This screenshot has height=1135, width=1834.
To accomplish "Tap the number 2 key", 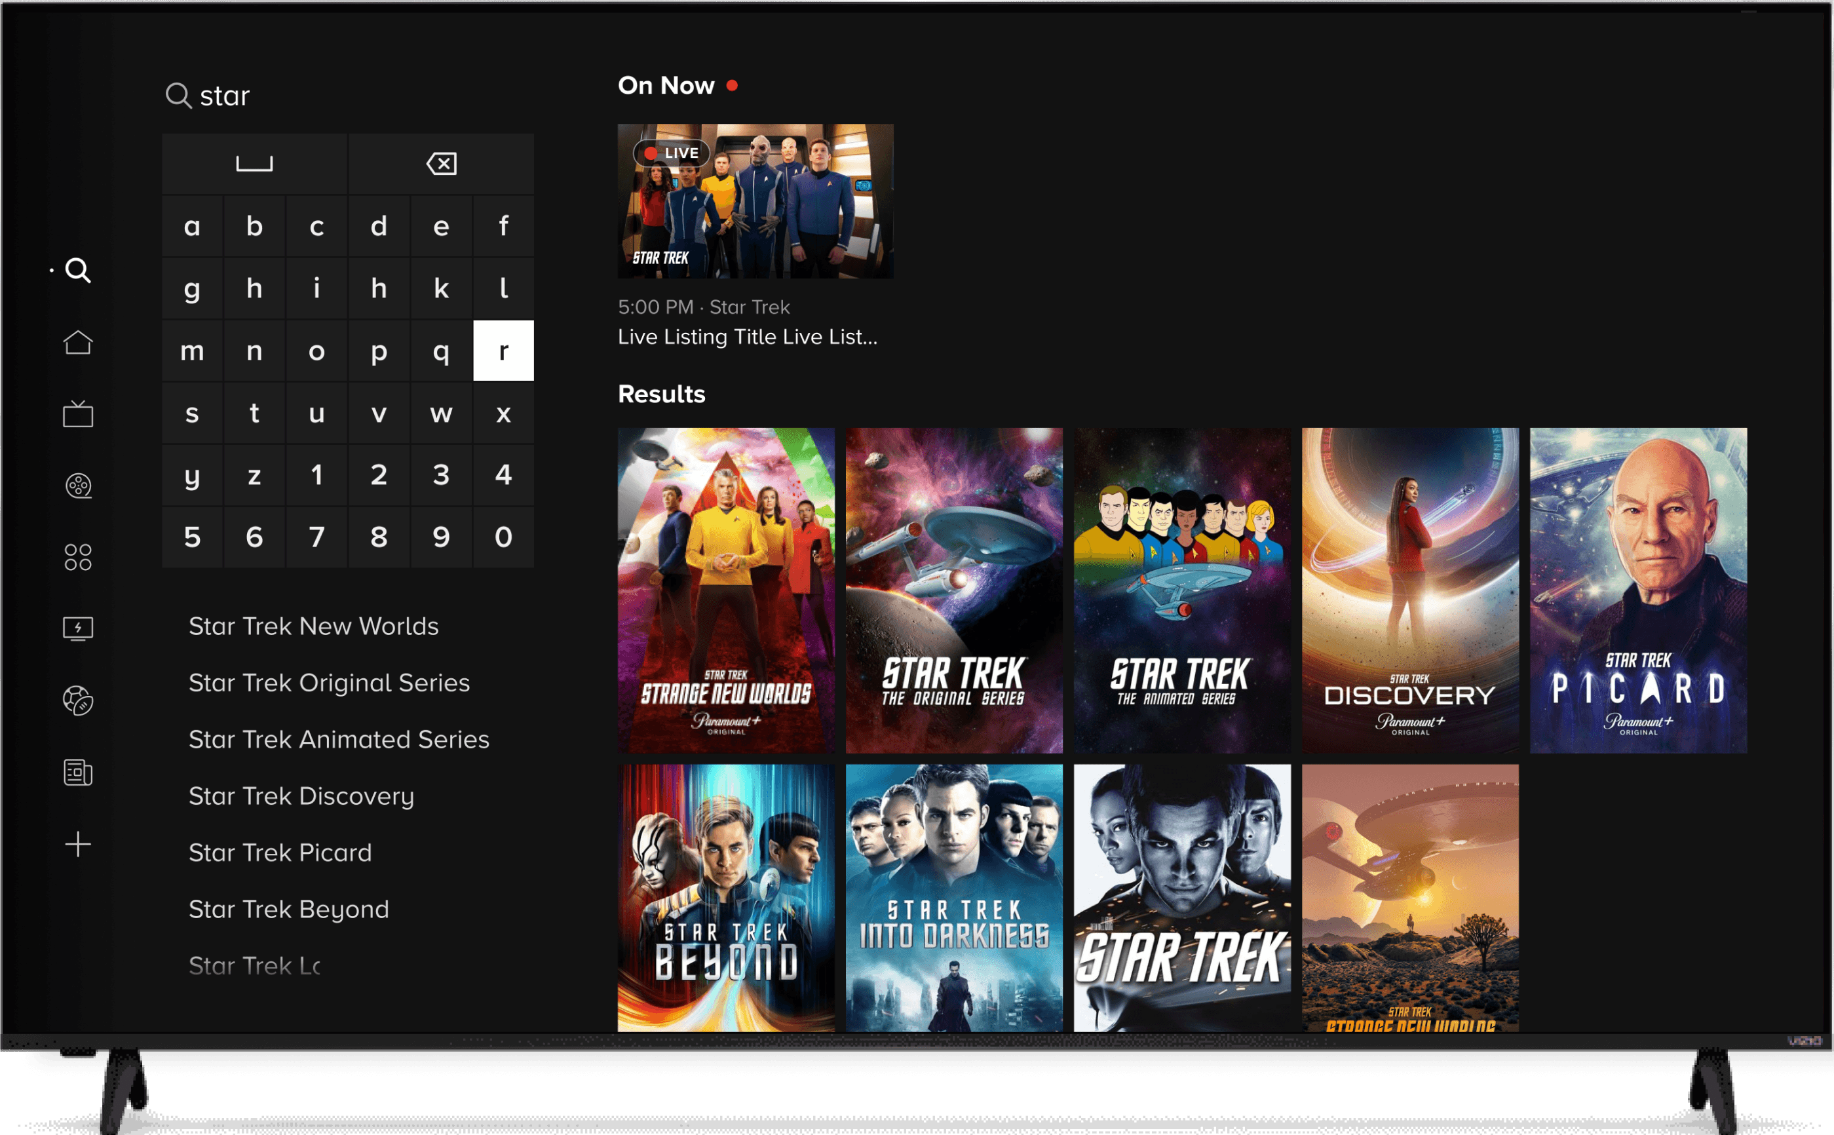I will tap(379, 475).
